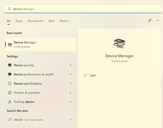Expand the Device performance & health chevron
Viewport: 163px width, 128px height.
tap(70, 74)
